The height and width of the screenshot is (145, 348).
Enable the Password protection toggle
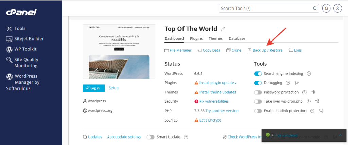click(258, 92)
